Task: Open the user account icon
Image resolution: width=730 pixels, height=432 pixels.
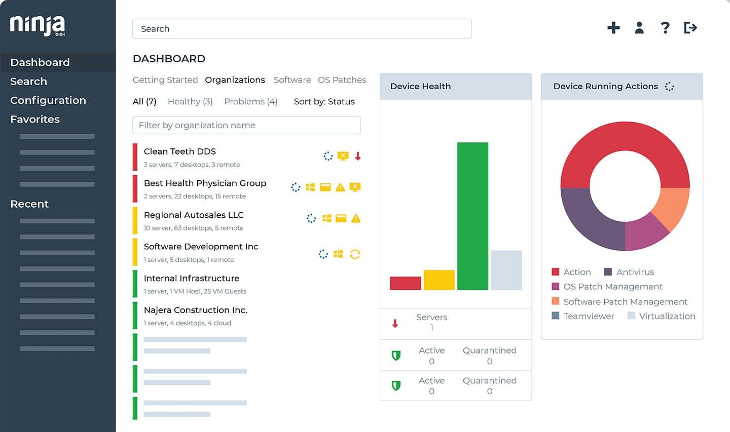Action: point(639,28)
